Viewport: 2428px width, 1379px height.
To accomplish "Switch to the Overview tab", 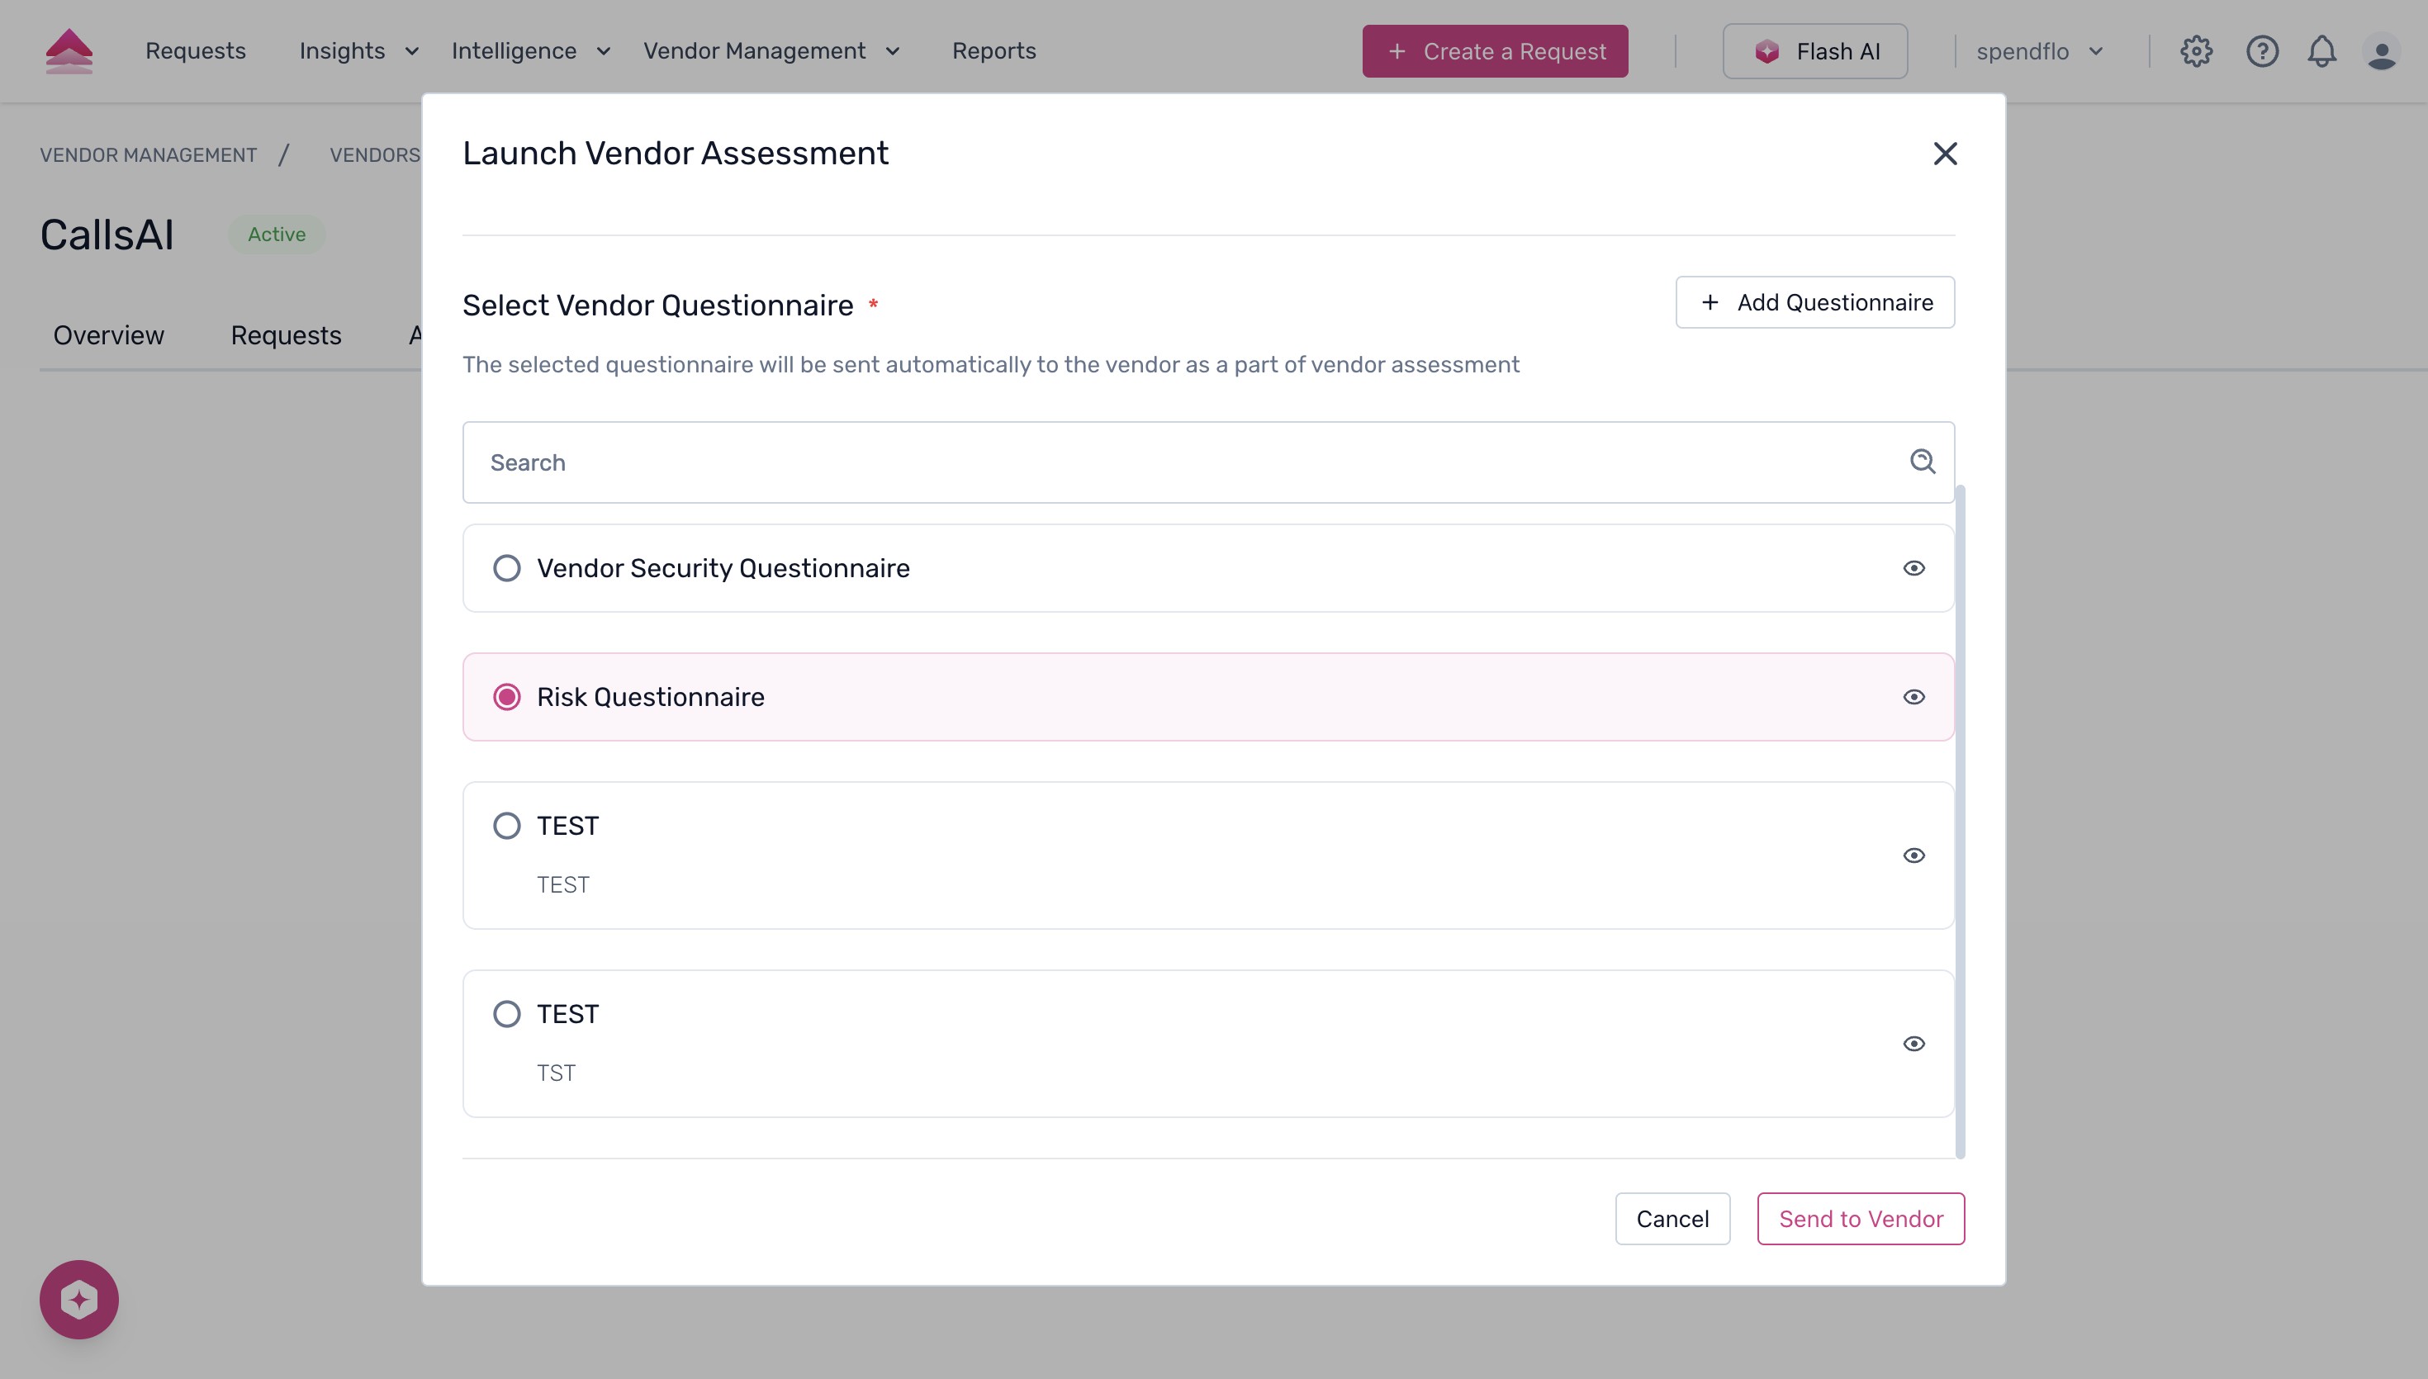I will coord(108,334).
